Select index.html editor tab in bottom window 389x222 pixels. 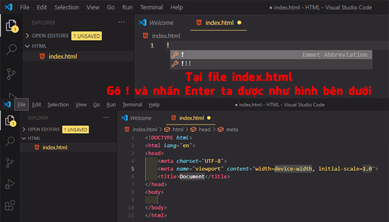click(191, 118)
